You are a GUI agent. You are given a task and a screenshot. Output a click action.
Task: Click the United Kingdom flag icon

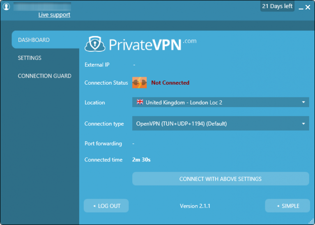tap(140, 102)
